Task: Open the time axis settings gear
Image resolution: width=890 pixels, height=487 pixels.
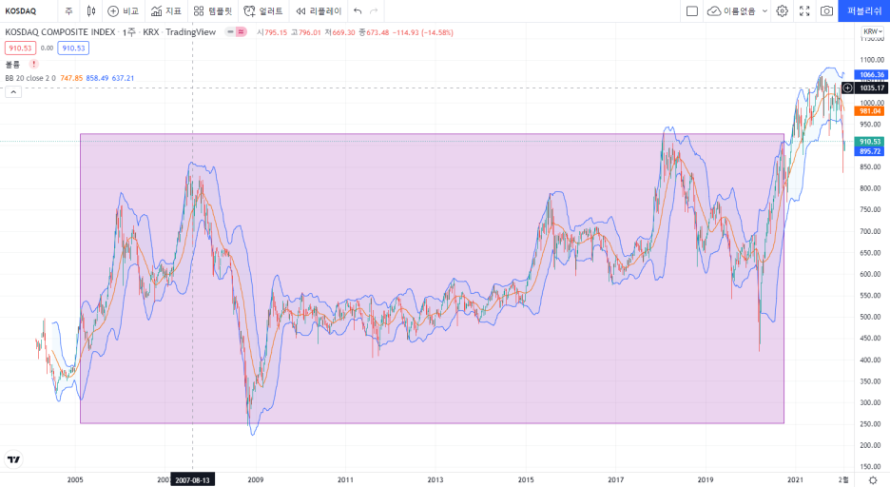Action: [872, 480]
